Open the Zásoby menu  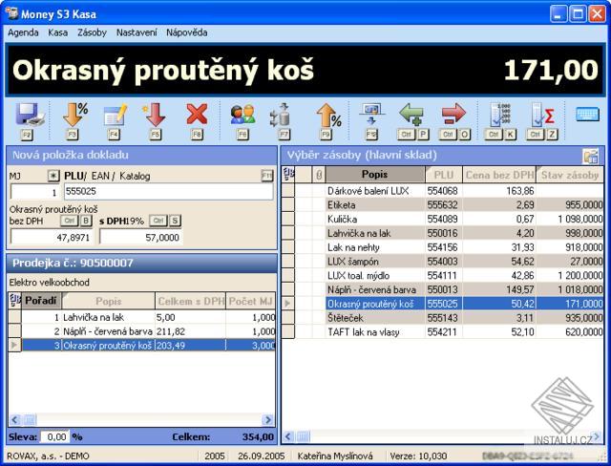[92, 32]
